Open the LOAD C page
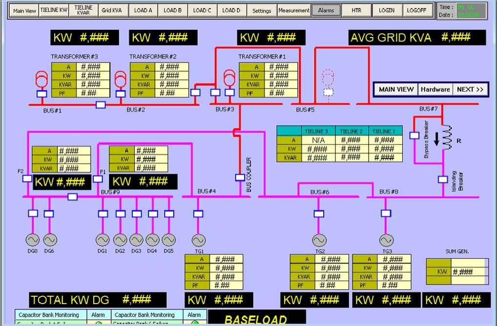The image size is (497, 326). pyautogui.click(x=203, y=10)
